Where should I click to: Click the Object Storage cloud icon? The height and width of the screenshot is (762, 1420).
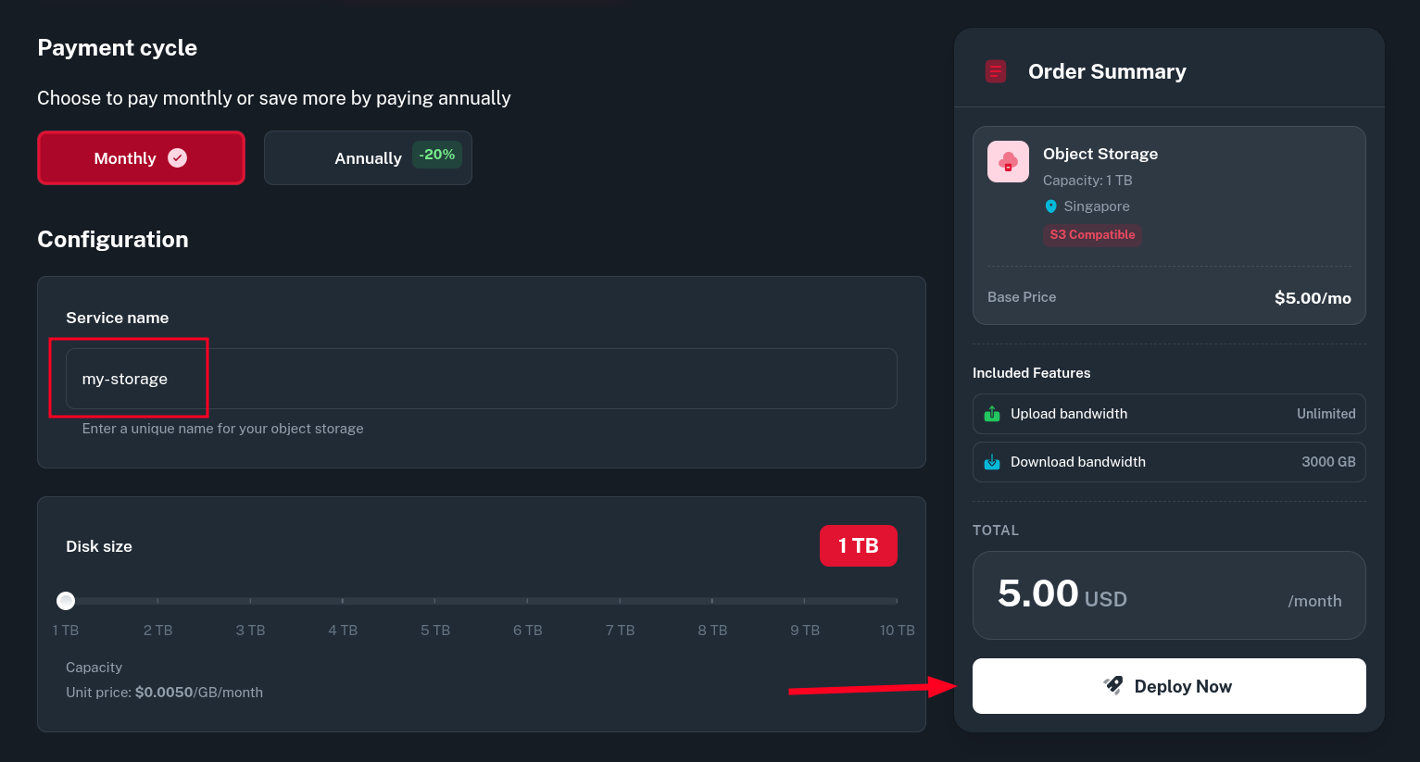tap(1008, 162)
